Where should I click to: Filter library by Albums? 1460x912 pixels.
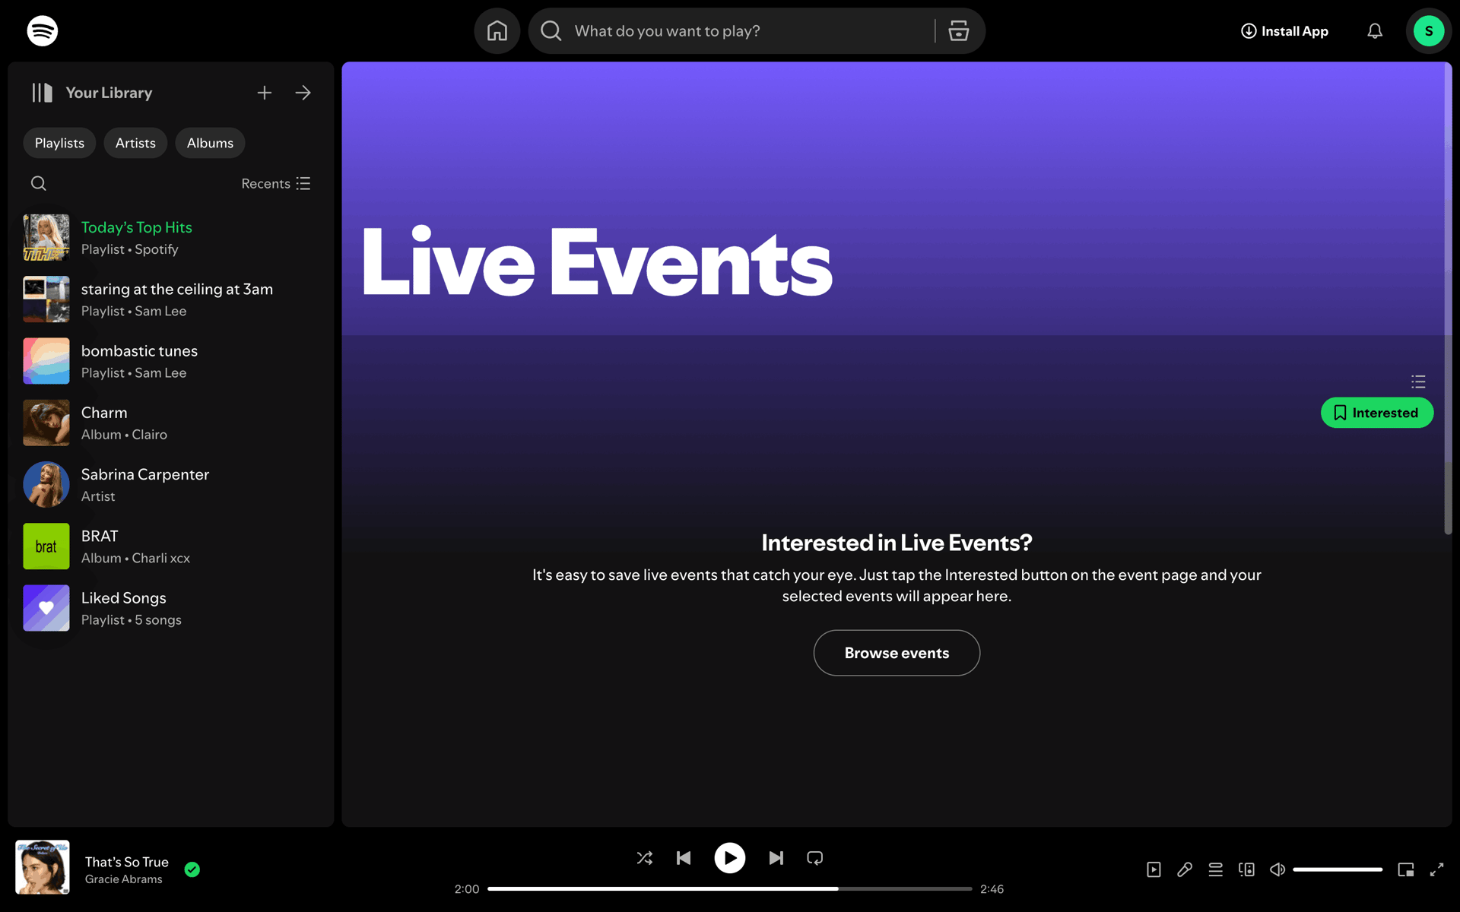point(210,143)
